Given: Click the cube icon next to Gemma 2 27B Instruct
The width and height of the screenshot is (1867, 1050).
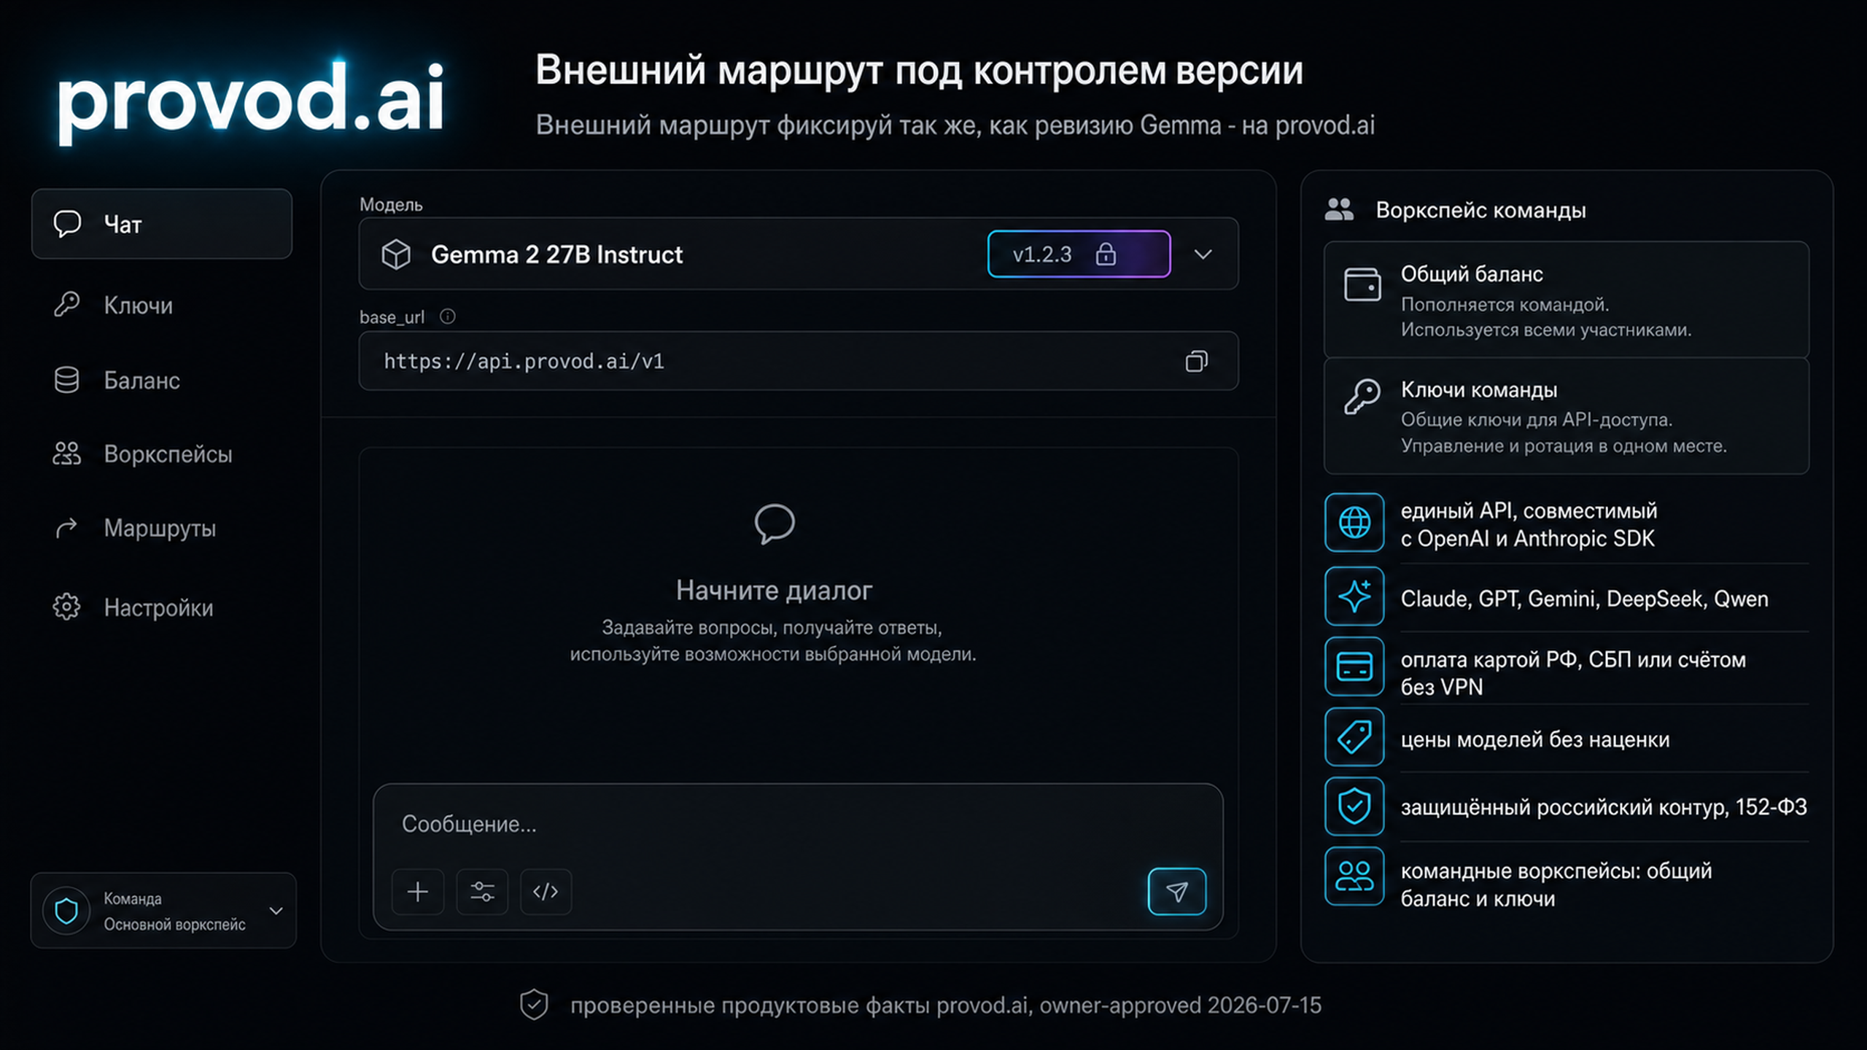Looking at the screenshot, I should [396, 254].
